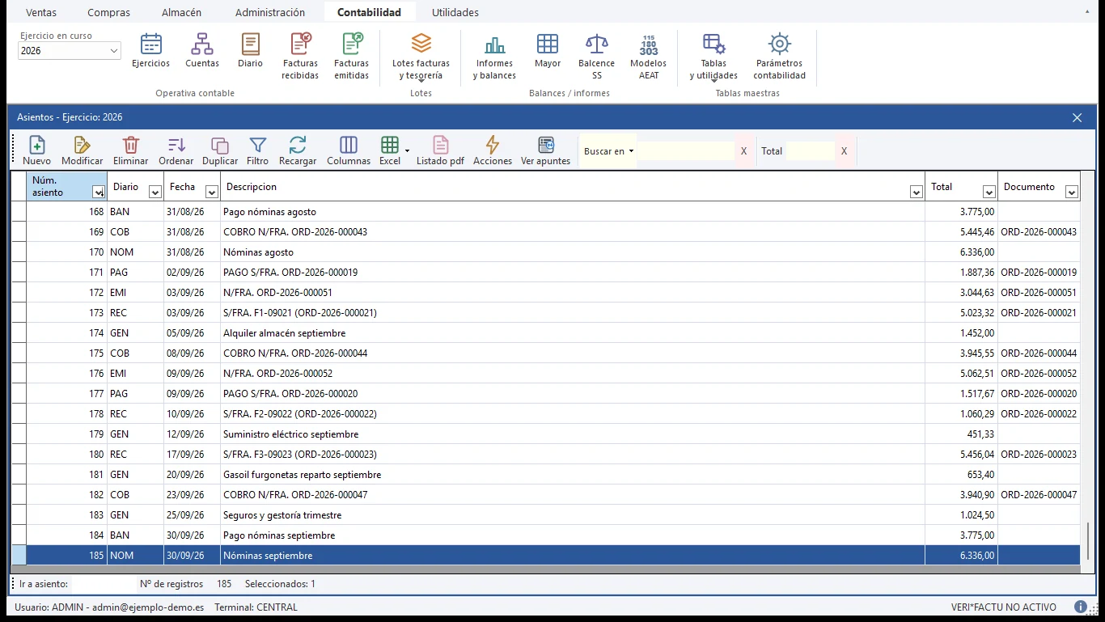The image size is (1105, 622).
Task: Reload the list with Recargar
Action: click(x=298, y=150)
